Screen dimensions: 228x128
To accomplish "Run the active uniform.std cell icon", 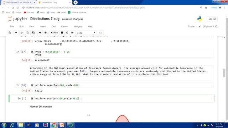I will coord(32,98).
